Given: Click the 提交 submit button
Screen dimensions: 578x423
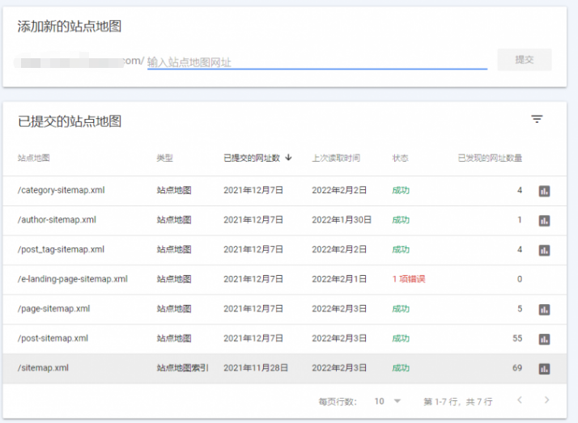Looking at the screenshot, I should click(x=525, y=60).
